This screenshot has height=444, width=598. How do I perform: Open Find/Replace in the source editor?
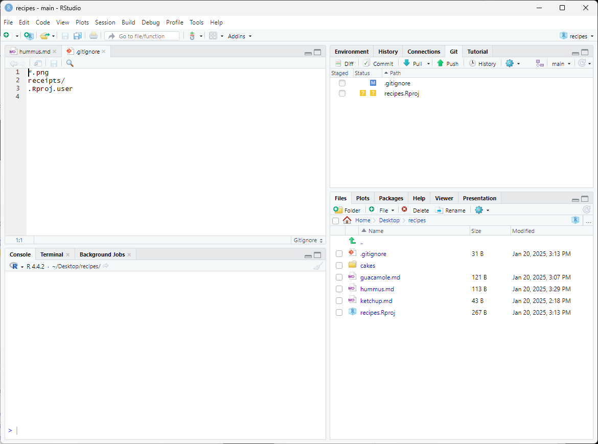tap(70, 63)
